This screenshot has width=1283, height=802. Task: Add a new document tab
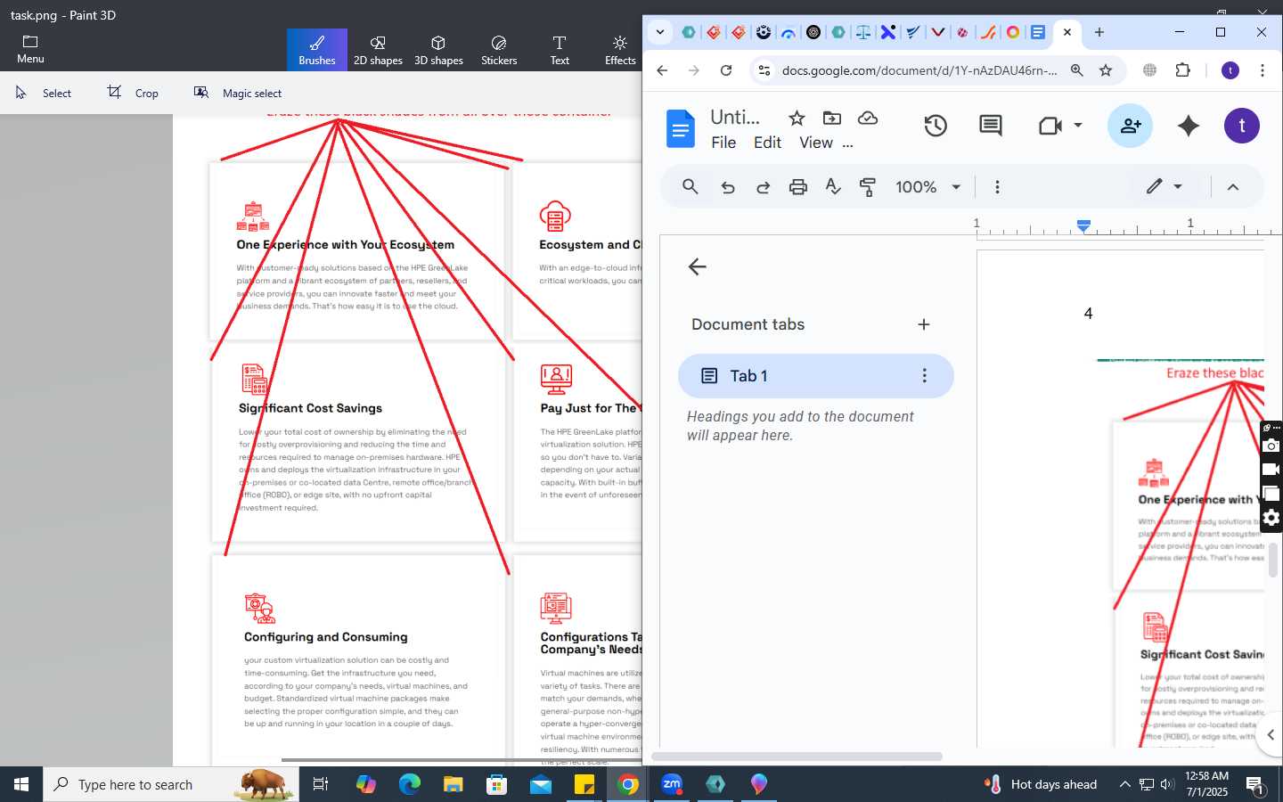924,324
